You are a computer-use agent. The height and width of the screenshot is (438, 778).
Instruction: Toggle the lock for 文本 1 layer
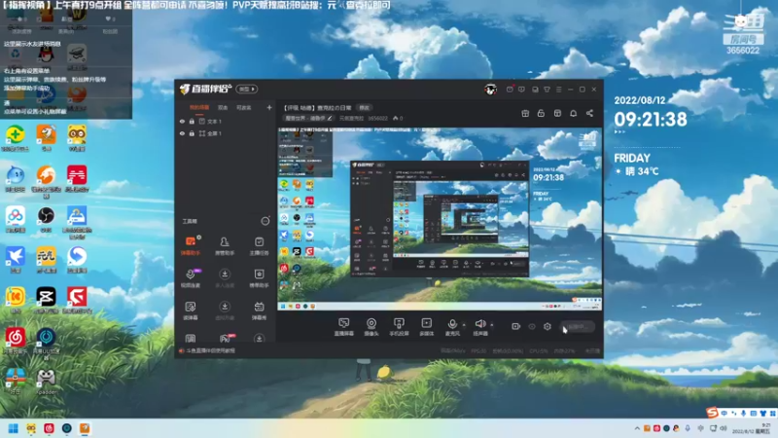[x=192, y=121]
